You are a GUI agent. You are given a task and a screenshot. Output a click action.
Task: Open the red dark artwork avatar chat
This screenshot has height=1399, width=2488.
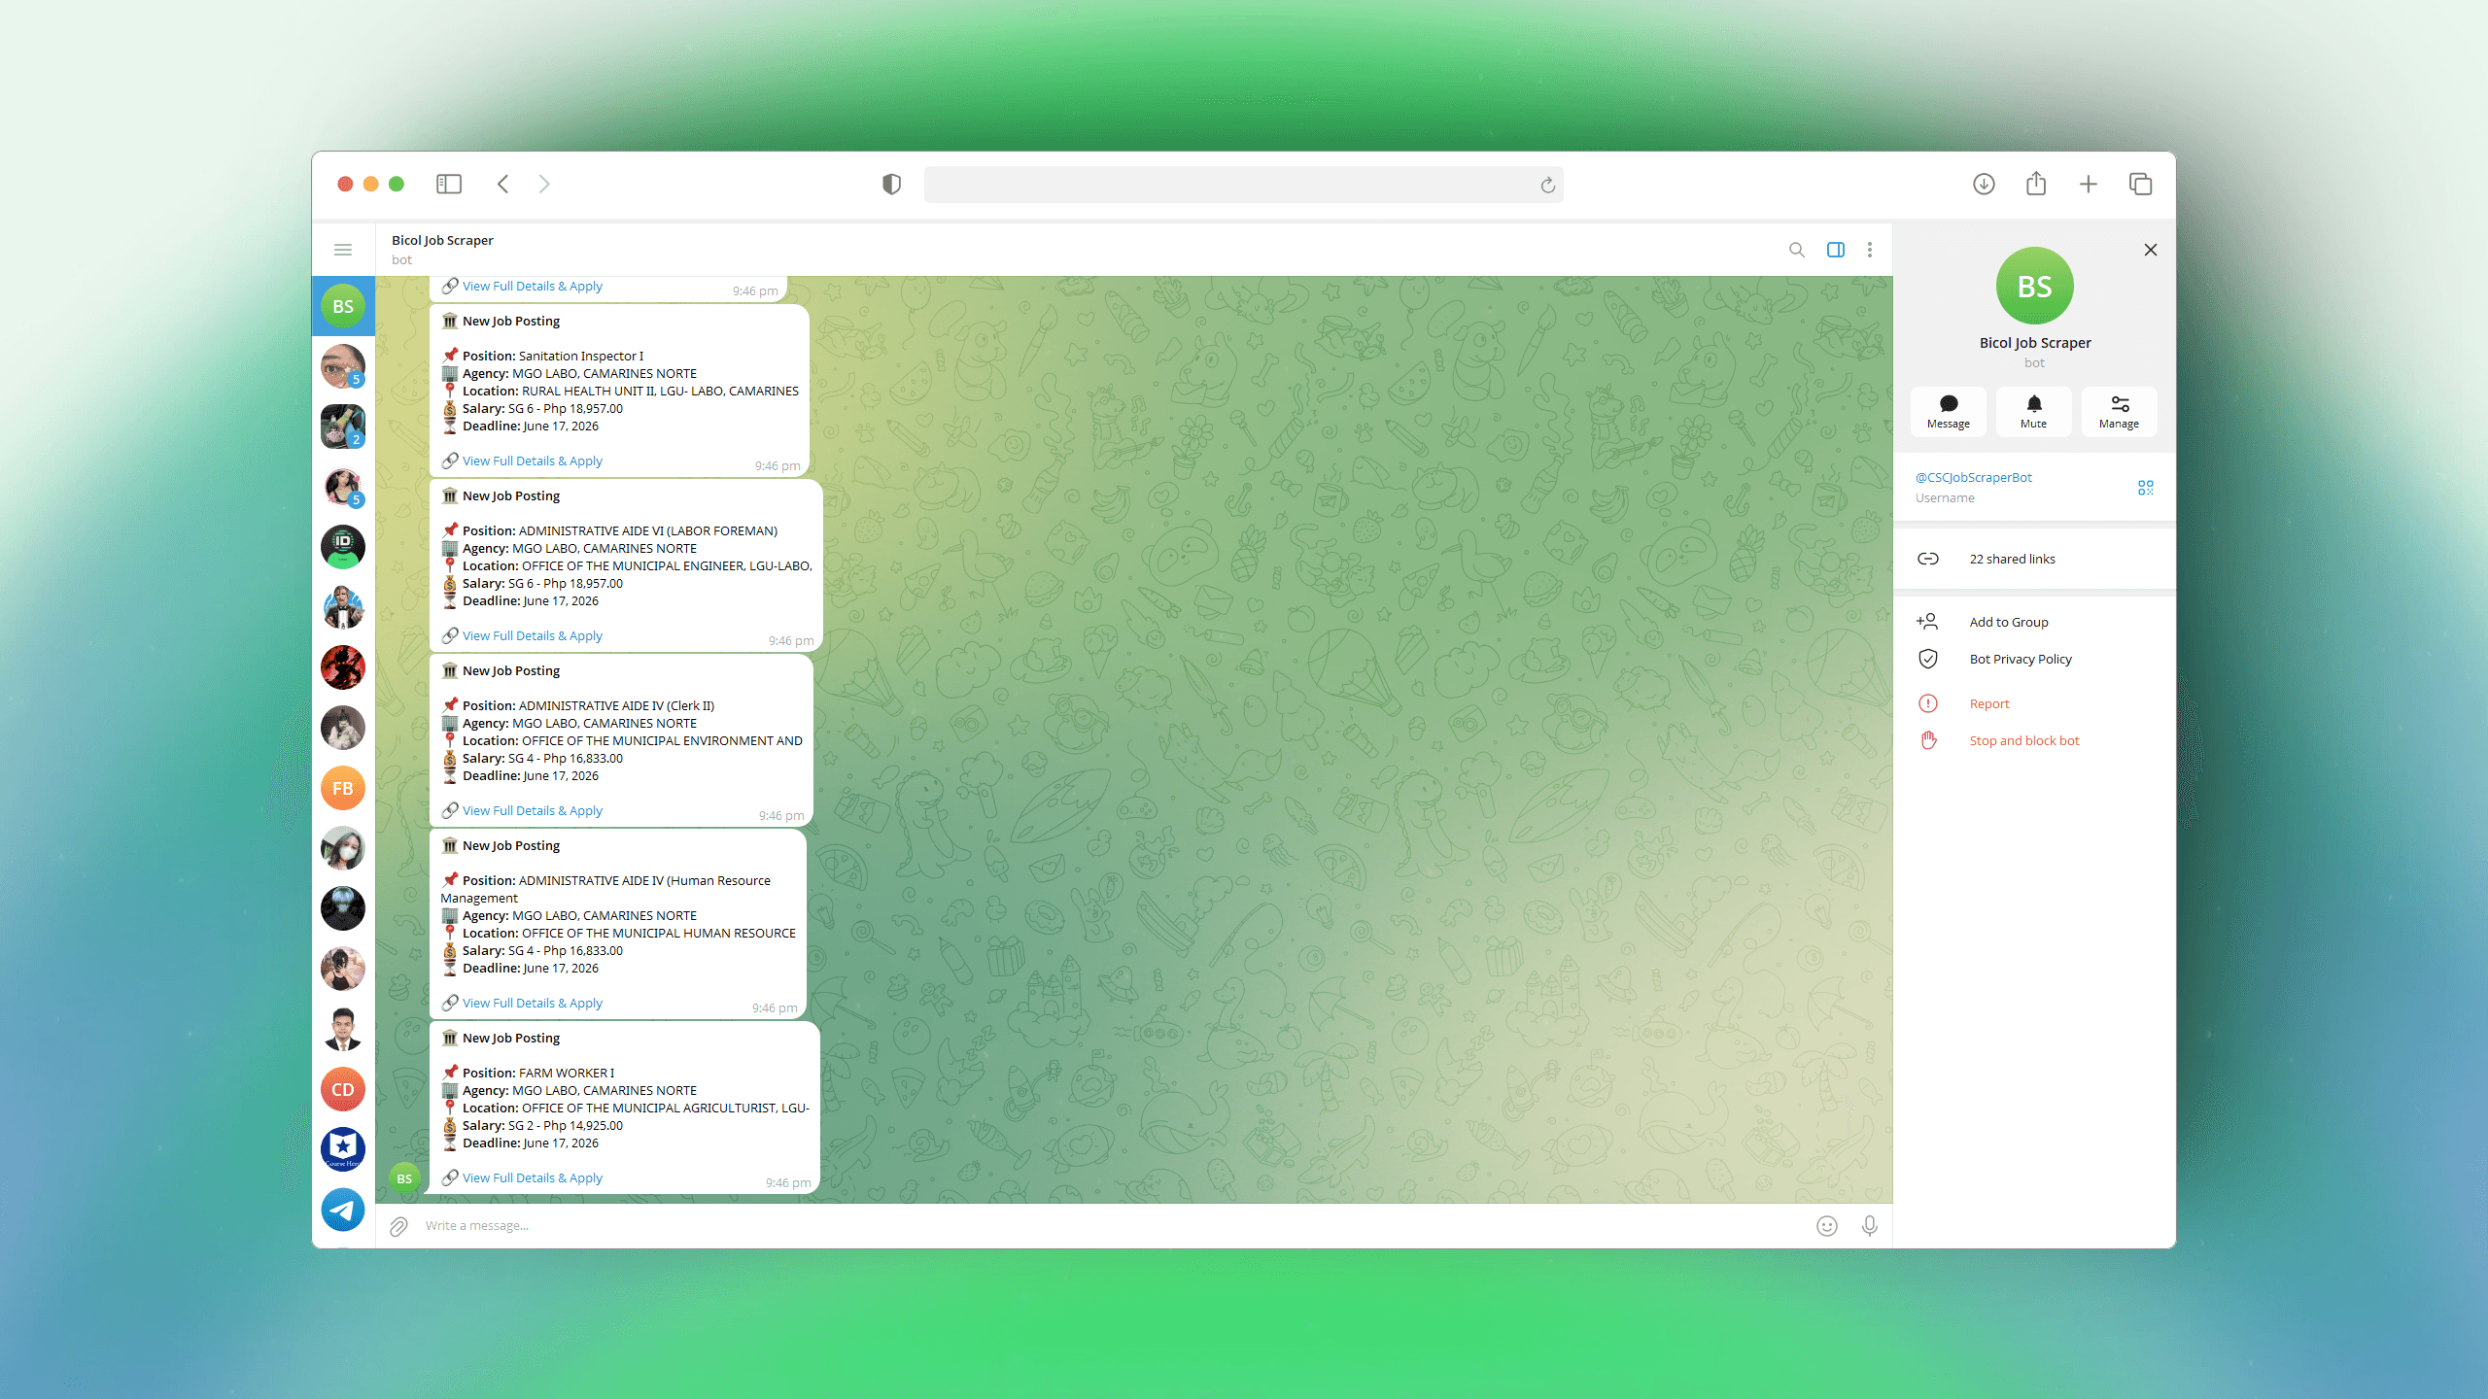pyautogui.click(x=343, y=667)
